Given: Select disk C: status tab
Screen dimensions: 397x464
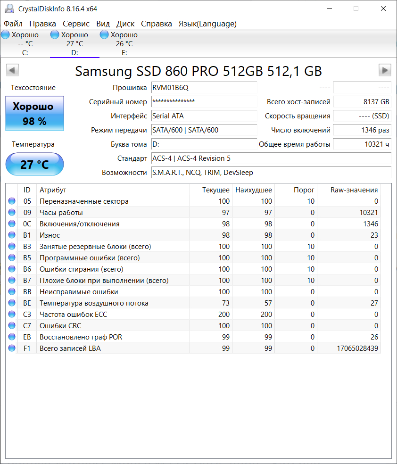Looking at the screenshot, I should 25,43.
